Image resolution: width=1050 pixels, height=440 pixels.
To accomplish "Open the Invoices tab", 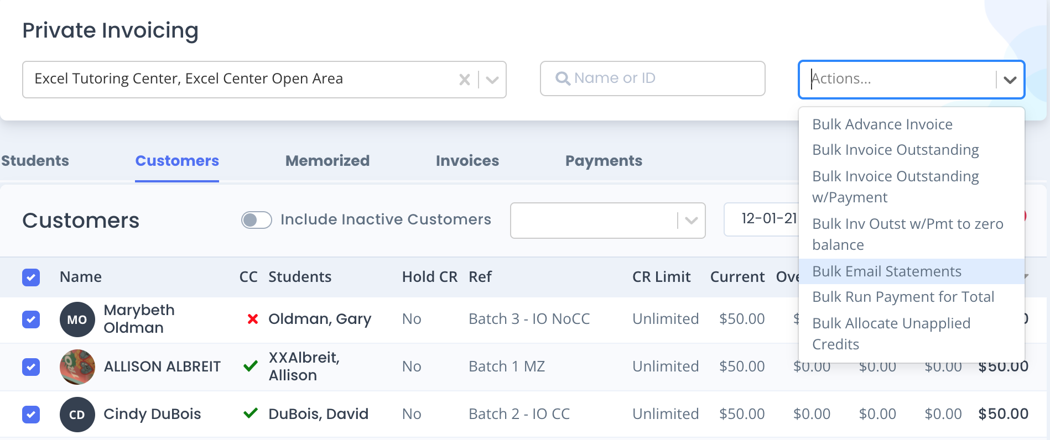I will pos(467,161).
